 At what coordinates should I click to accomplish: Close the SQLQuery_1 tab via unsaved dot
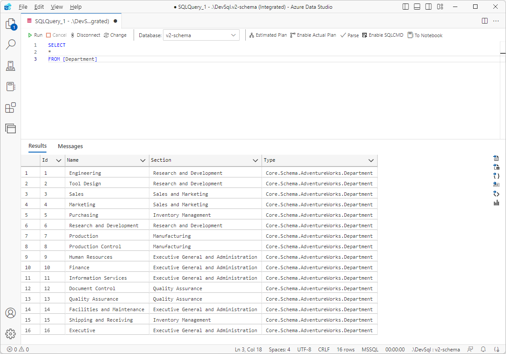(x=115, y=21)
